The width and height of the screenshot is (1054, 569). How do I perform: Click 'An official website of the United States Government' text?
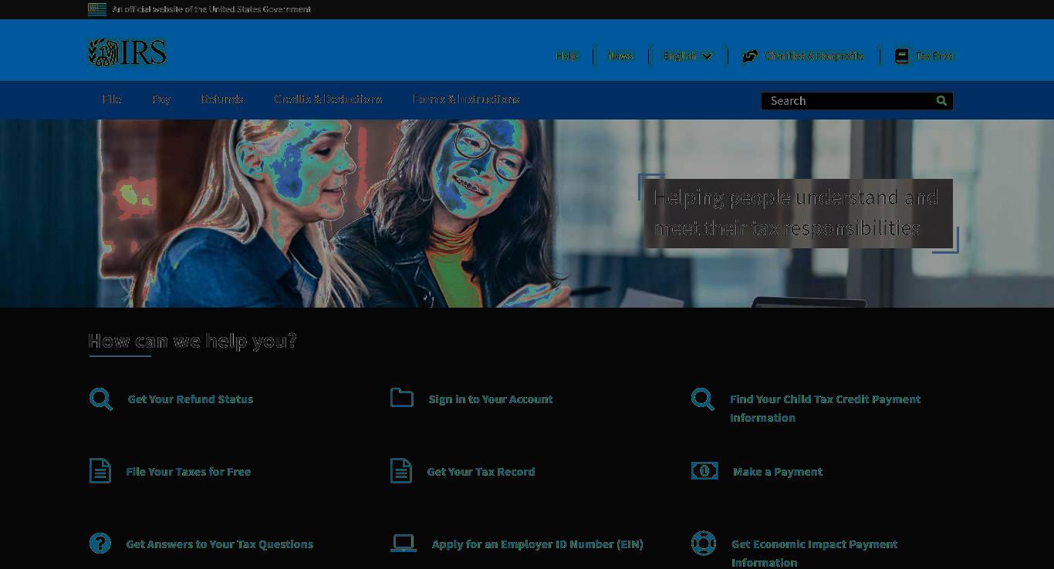(x=211, y=9)
